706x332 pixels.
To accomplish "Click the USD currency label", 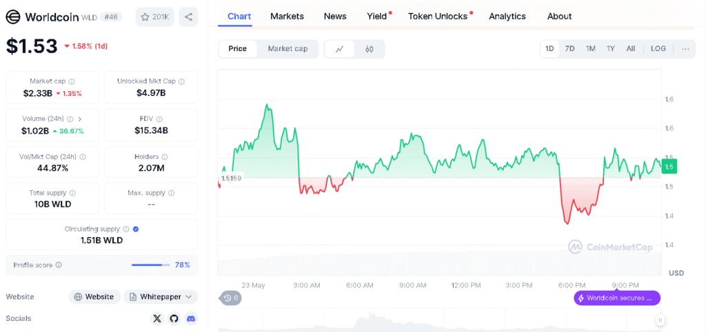I will 676,273.
